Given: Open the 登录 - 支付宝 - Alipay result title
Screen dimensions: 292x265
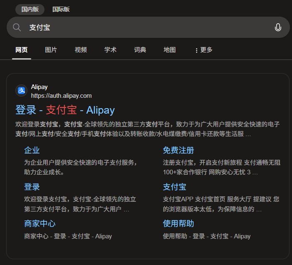Looking at the screenshot, I should pos(65,110).
